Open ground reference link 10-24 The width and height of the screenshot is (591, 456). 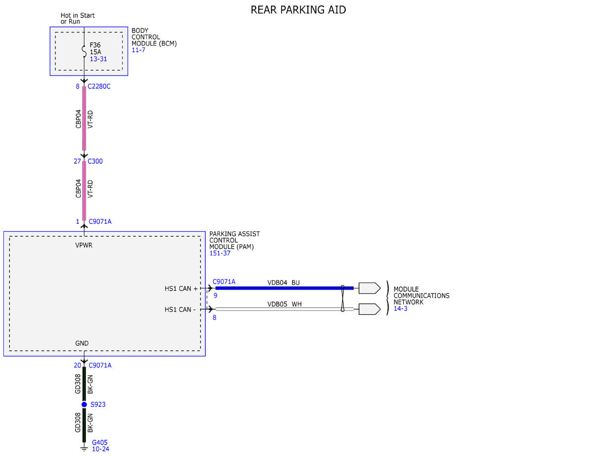point(100,449)
